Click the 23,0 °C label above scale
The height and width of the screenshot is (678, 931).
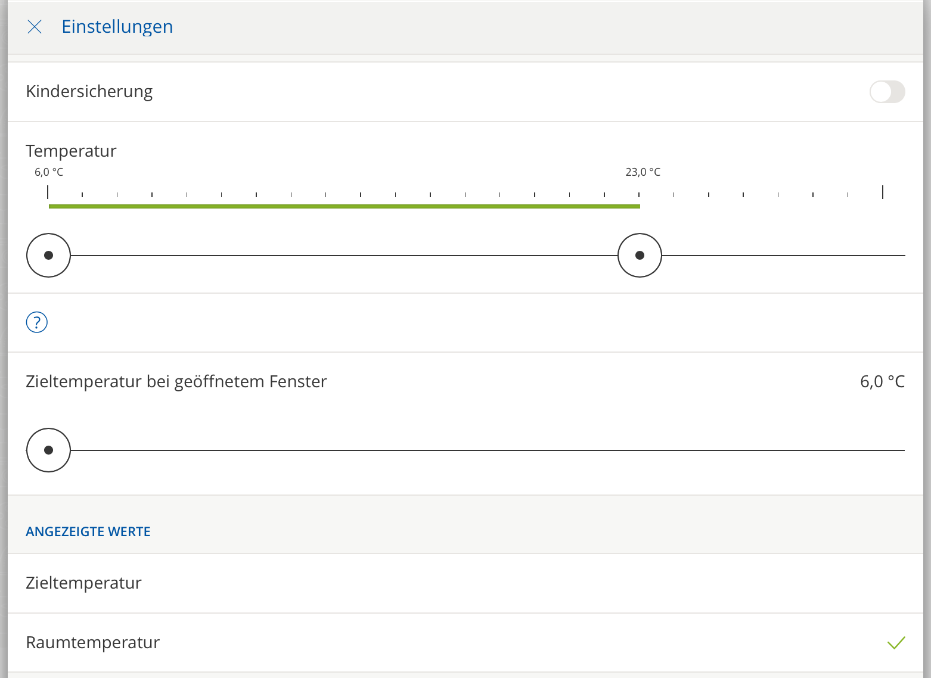[x=643, y=172]
